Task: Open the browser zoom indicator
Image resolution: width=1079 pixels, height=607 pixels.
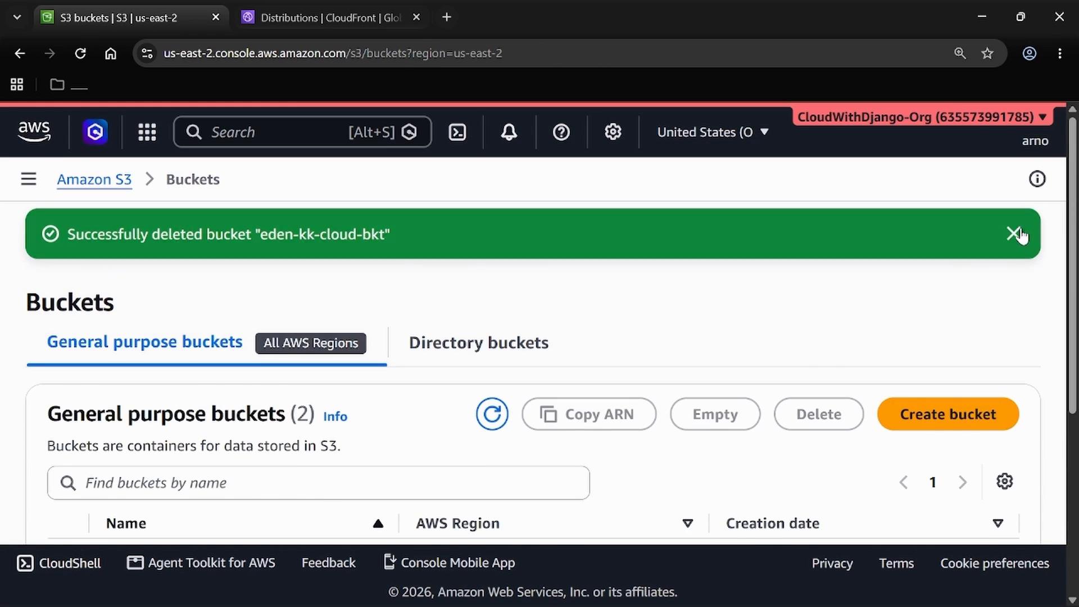Action: pyautogui.click(x=960, y=53)
